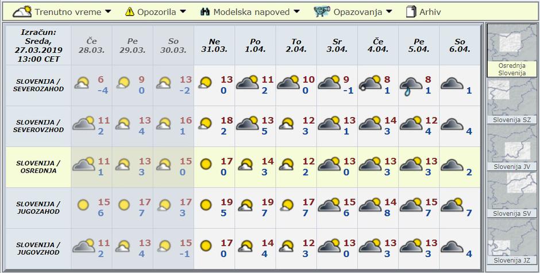Pick the Slovenija JV map thumbnail
The width and height of the screenshot is (540, 273).
(512, 146)
